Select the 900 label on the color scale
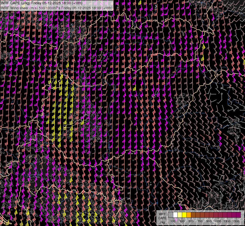This screenshot has width=245, height=226. point(209,221)
